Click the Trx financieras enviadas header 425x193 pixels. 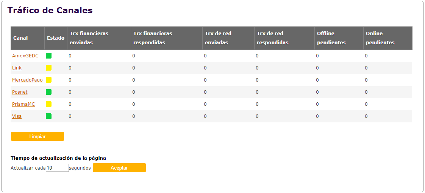pyautogui.click(x=89, y=38)
